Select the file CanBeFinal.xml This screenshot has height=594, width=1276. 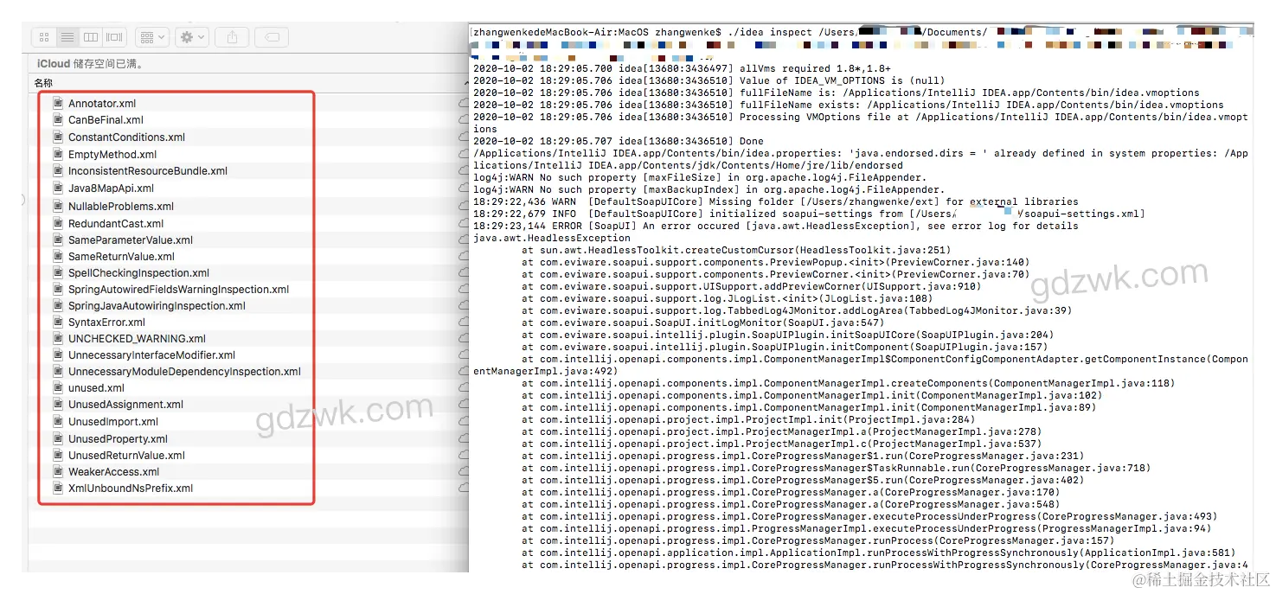(x=106, y=120)
